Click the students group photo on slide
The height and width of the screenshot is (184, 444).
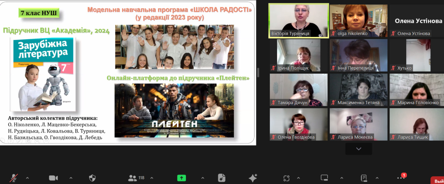pos(174,47)
